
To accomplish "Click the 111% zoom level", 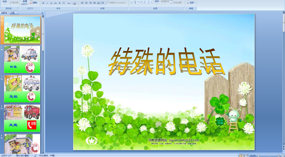I will 253,156.
